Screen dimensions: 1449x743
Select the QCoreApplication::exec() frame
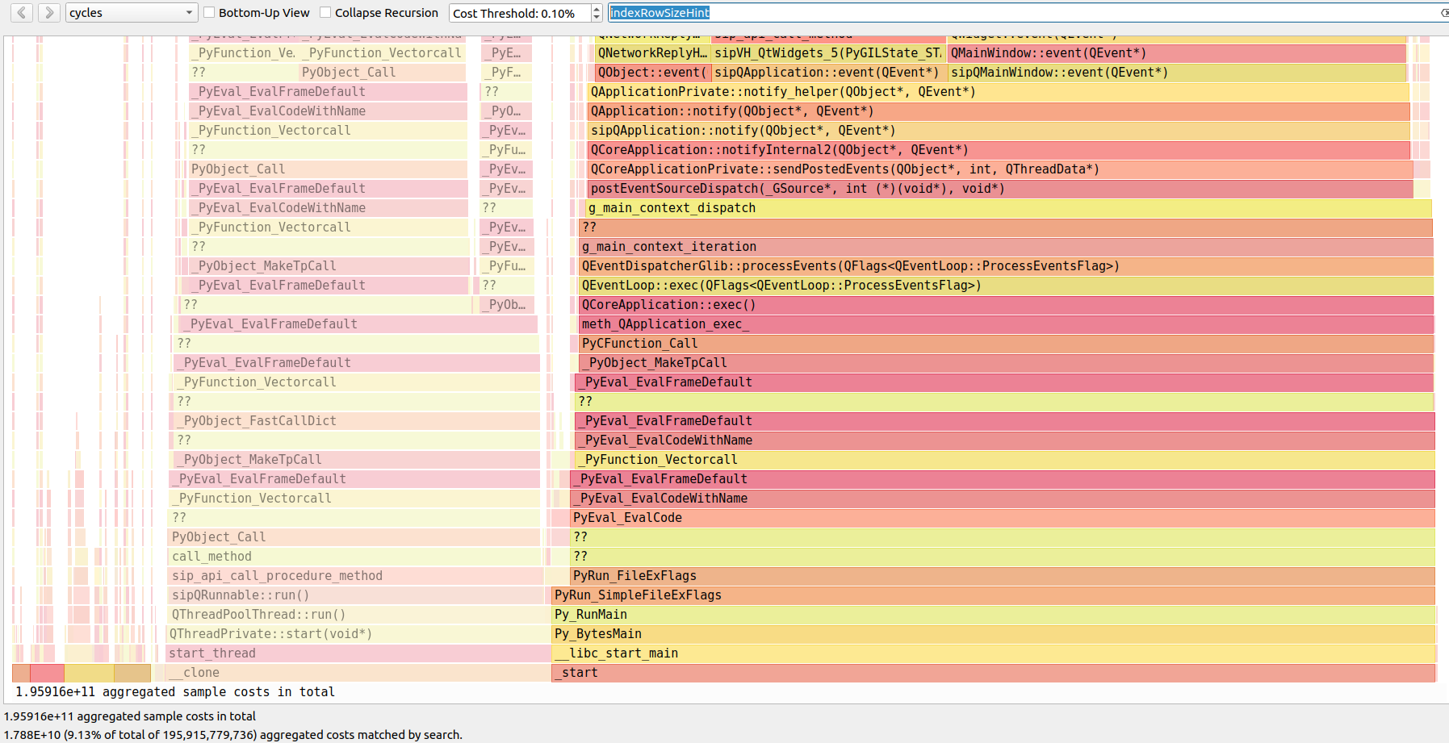point(1006,305)
